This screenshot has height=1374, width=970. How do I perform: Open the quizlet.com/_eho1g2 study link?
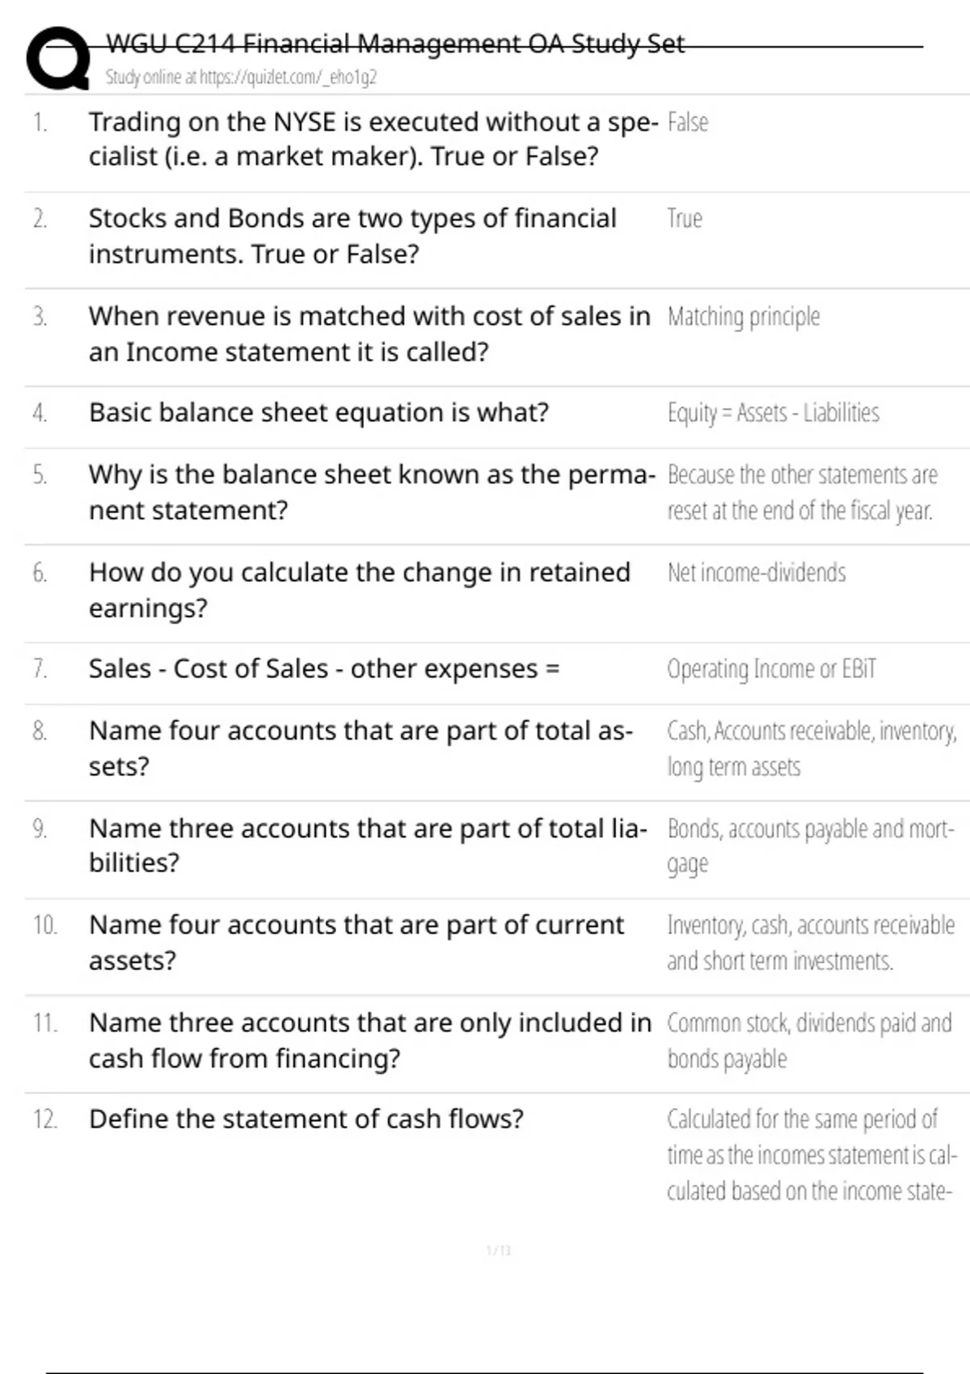click(241, 78)
